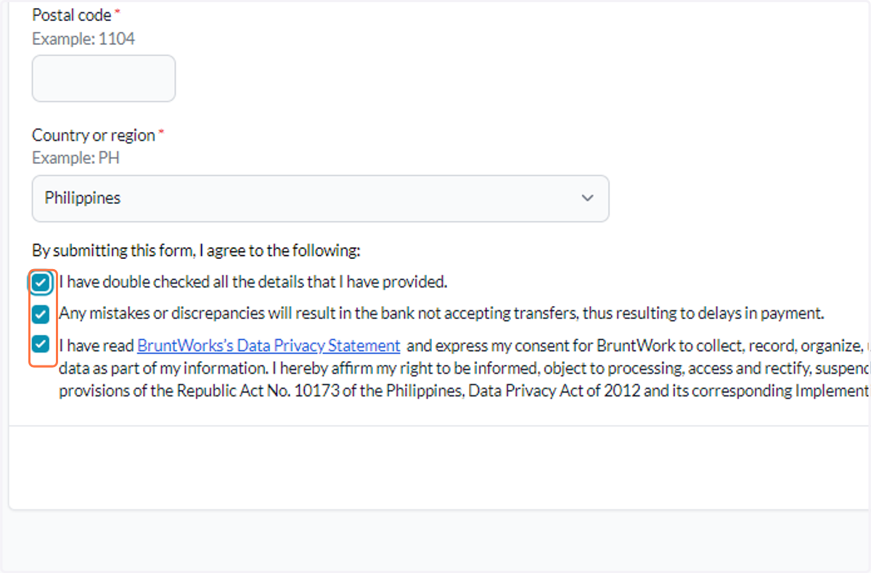Uncheck the Data Privacy Statement consent checkbox
The width and height of the screenshot is (871, 573).
(41, 344)
